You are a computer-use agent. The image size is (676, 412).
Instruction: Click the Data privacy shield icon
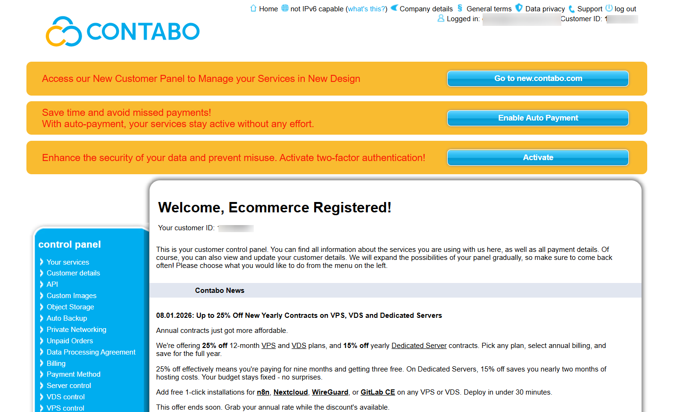click(x=519, y=8)
